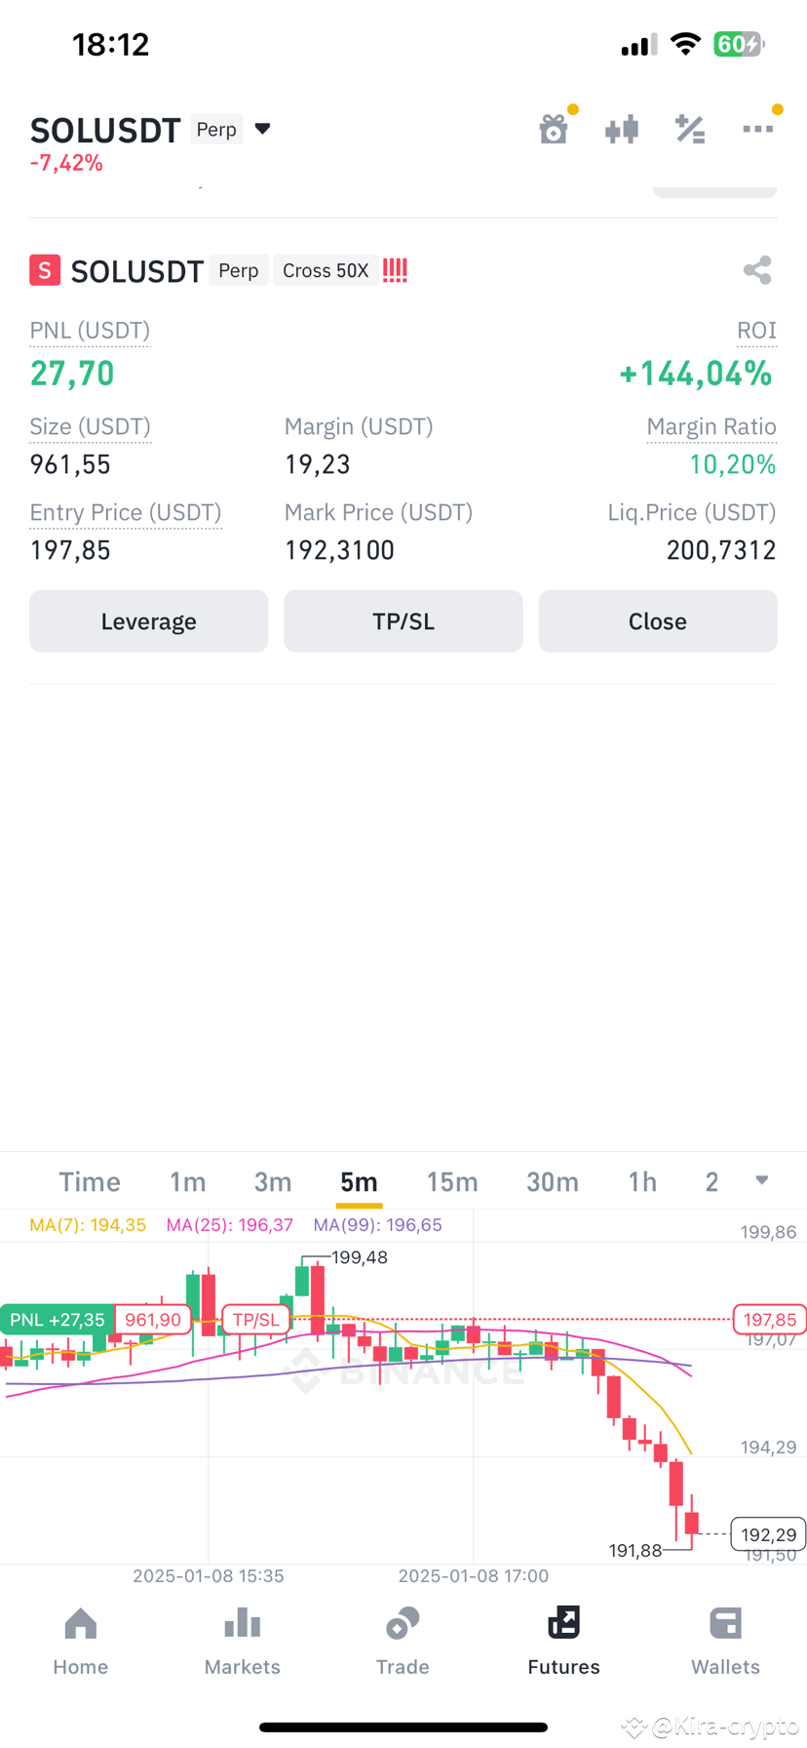Open the Markets tab
The width and height of the screenshot is (807, 1748).
(242, 1642)
